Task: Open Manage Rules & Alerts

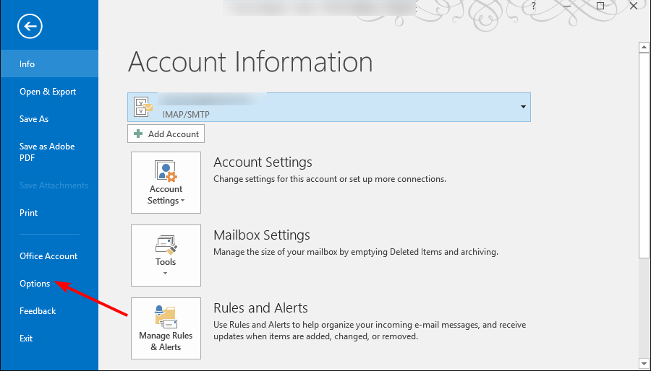Action: tap(166, 328)
